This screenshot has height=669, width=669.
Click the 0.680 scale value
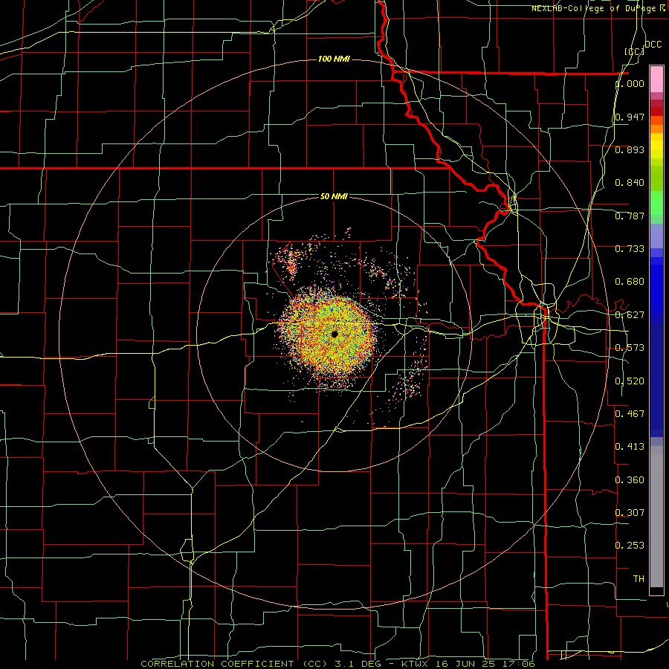click(630, 282)
